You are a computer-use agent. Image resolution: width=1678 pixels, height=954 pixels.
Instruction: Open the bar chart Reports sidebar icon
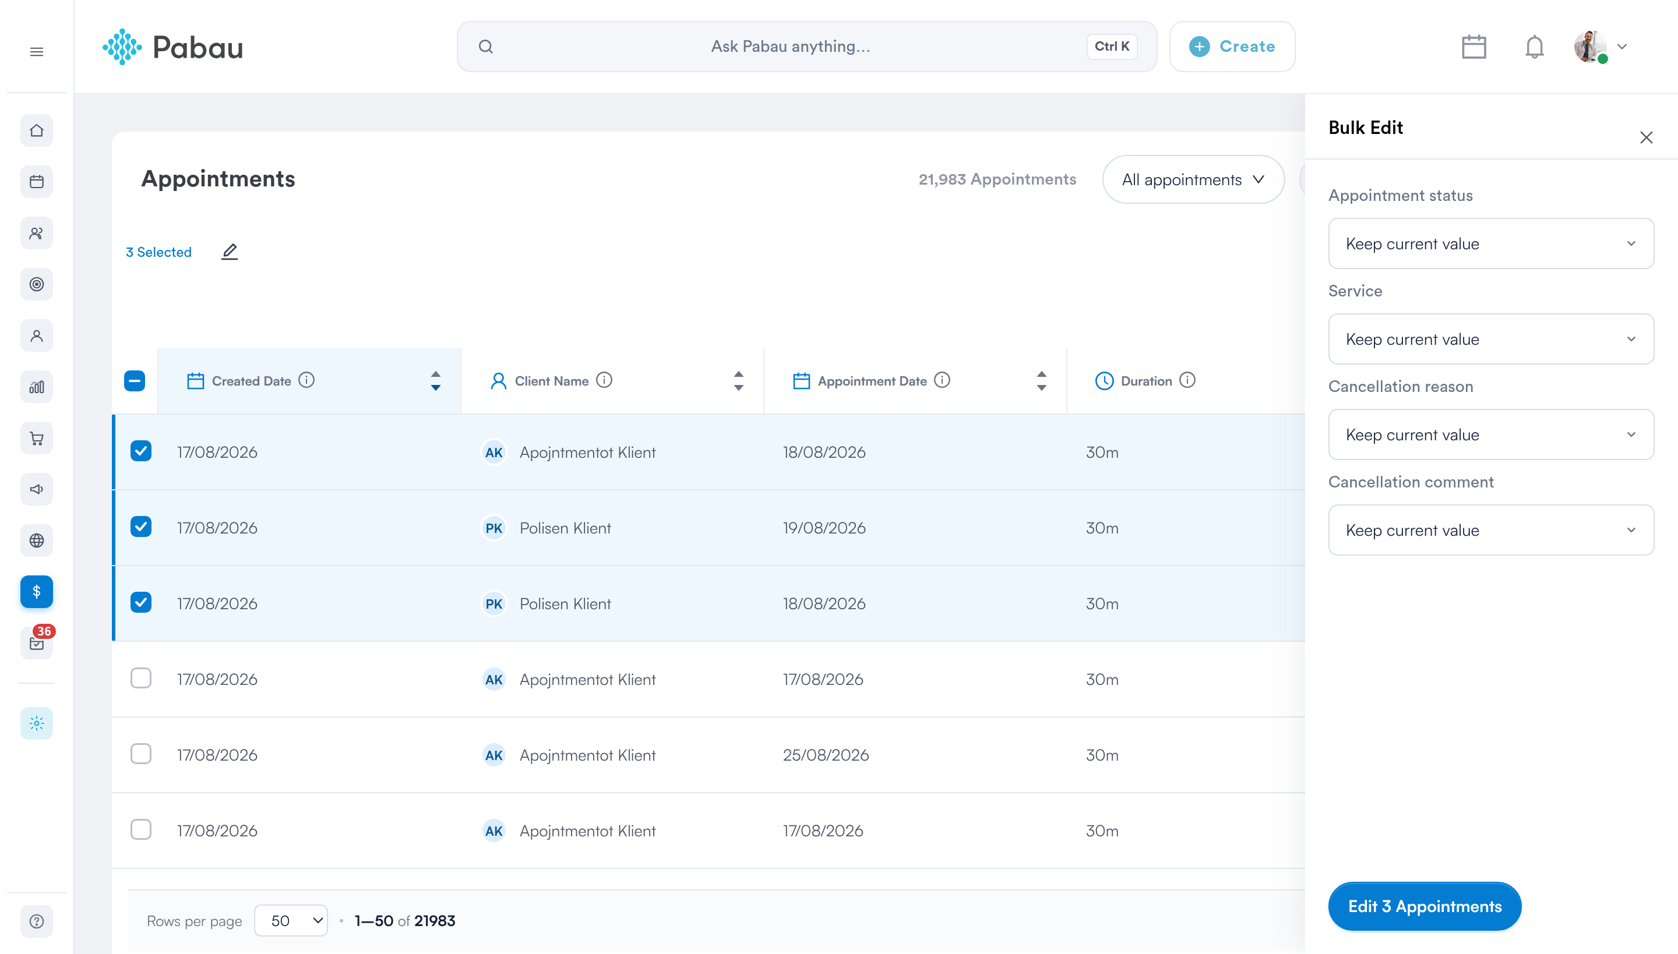coord(37,387)
